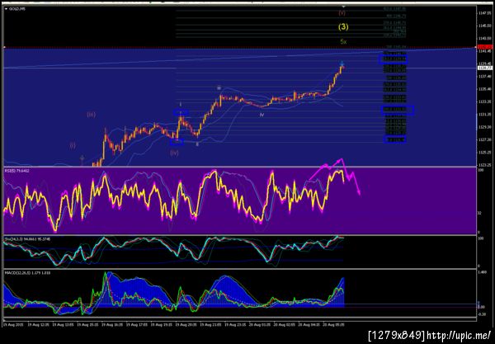Click the red price level tag on axis
Image resolution: width=495 pixels, height=344 pixels.
pos(485,47)
